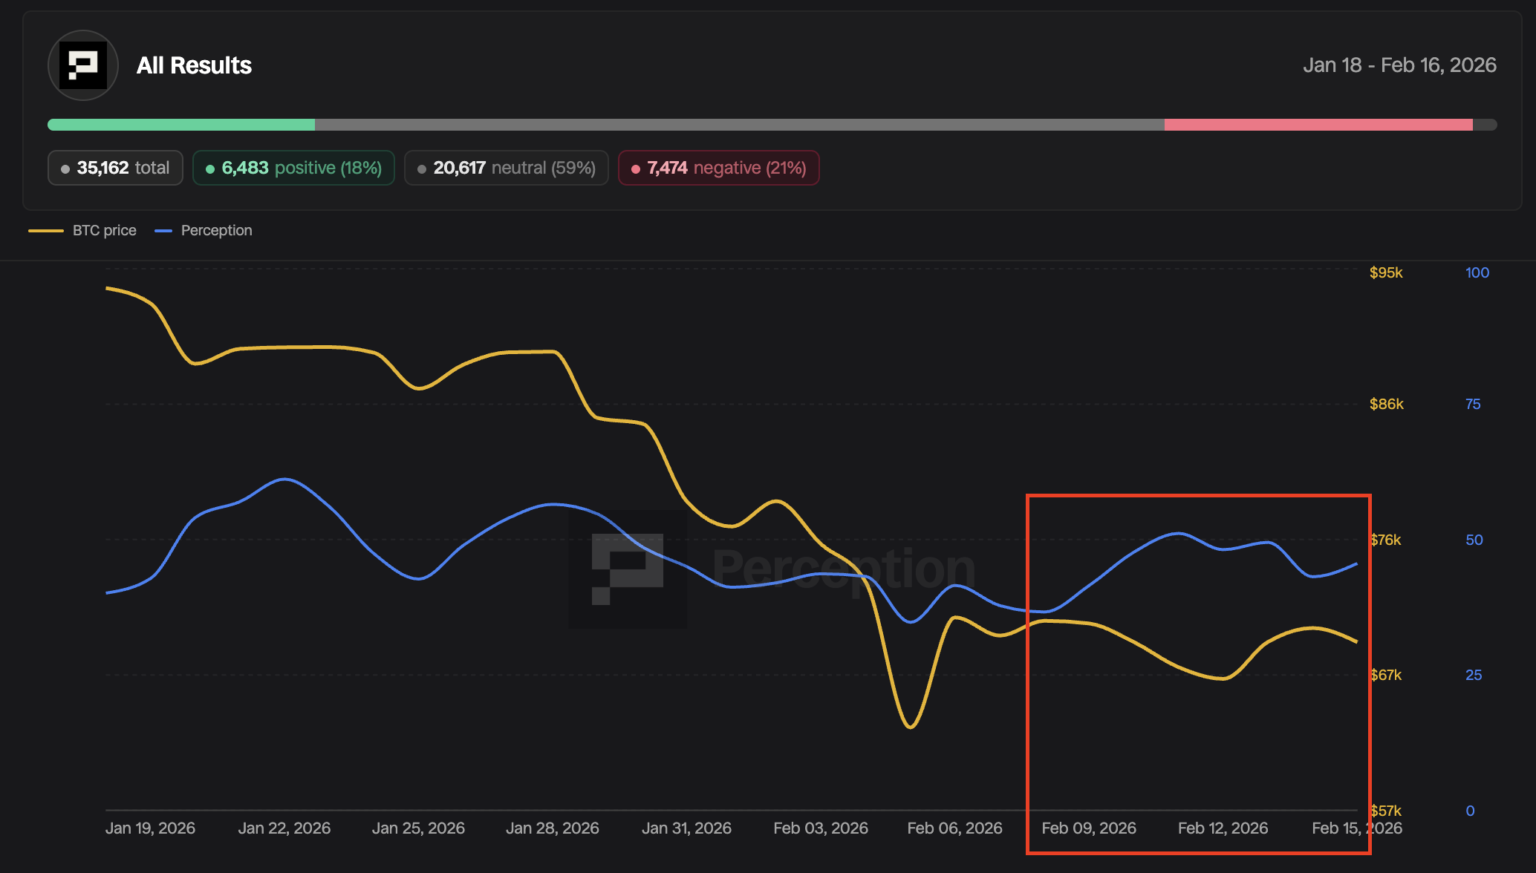Viewport: 1536px width, 873px height.
Task: Click the green positive segment of sentiment bar
Action: 180,125
